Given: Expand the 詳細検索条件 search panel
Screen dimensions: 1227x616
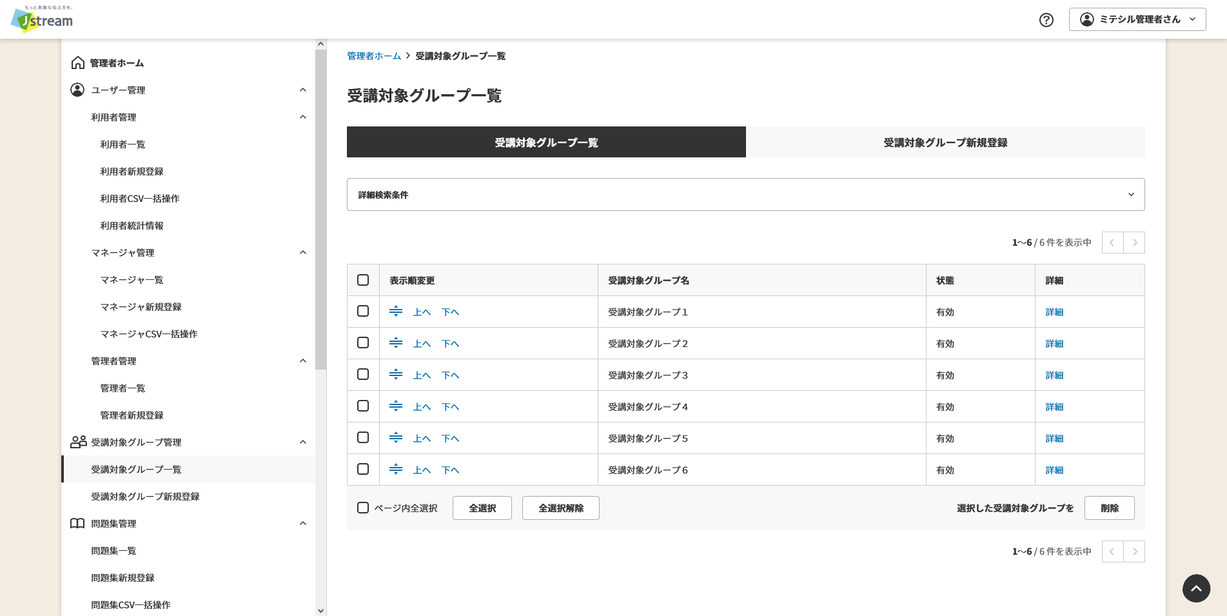Looking at the screenshot, I should click(x=745, y=194).
